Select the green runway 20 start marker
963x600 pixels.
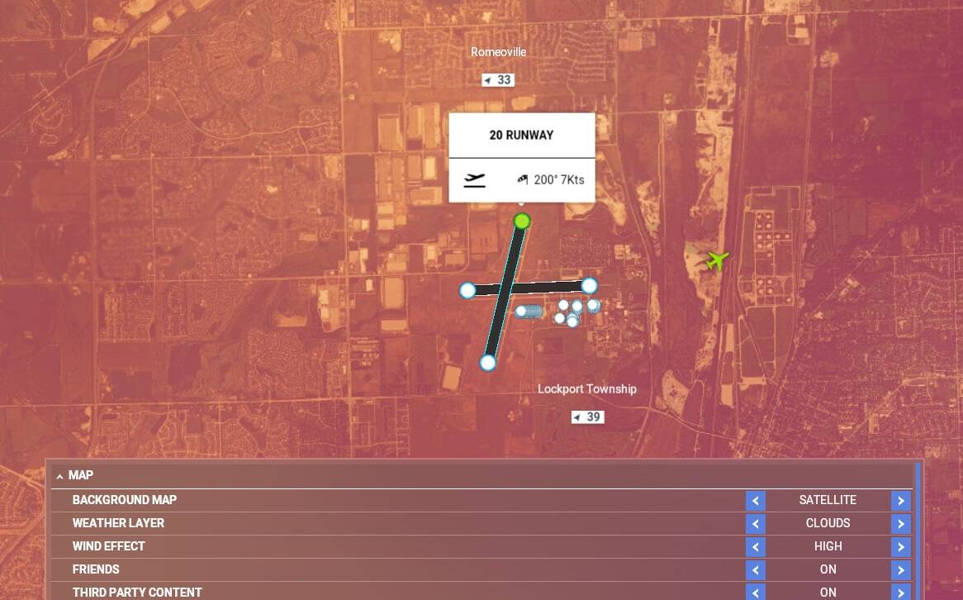521,221
